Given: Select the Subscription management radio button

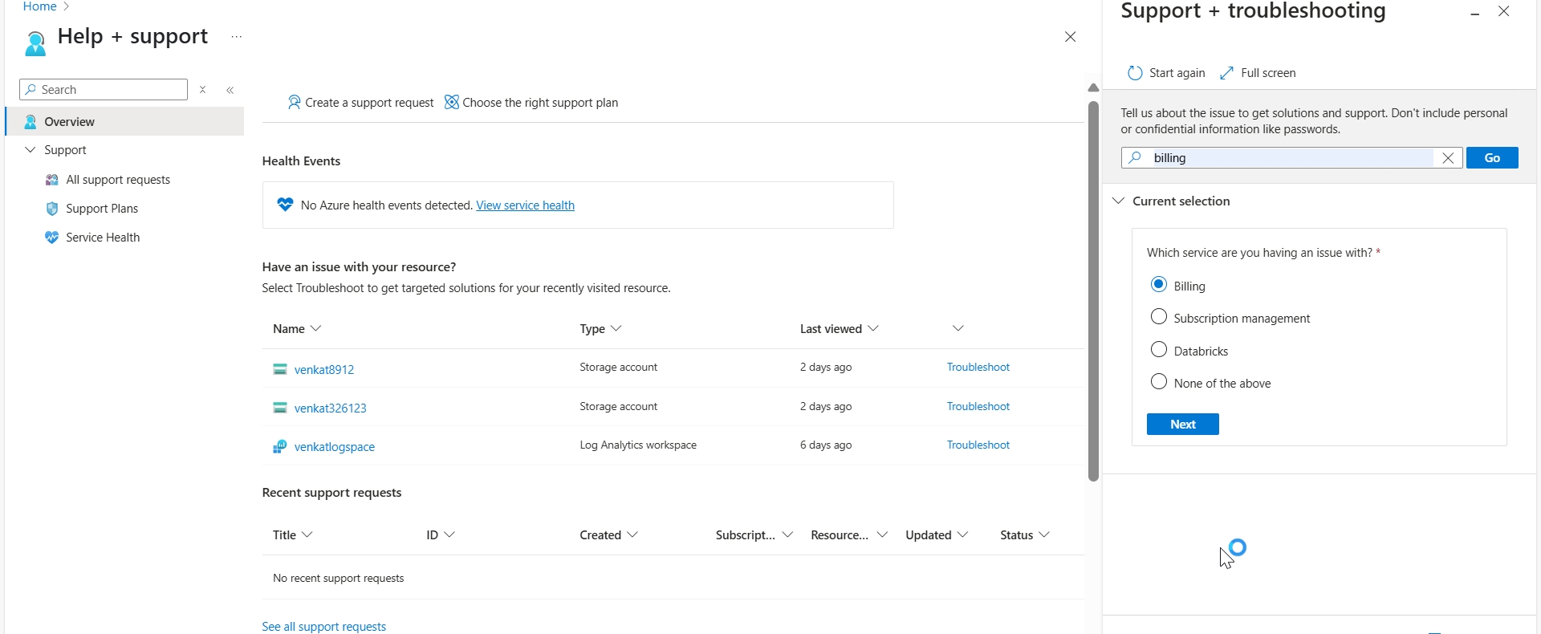Looking at the screenshot, I should pyautogui.click(x=1159, y=316).
